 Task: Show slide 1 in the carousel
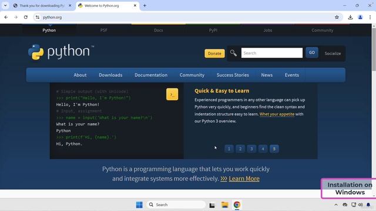(x=229, y=149)
